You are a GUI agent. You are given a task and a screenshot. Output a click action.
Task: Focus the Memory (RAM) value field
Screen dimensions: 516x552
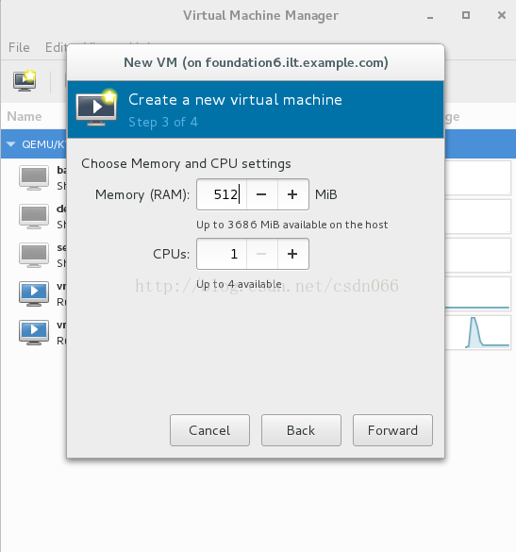pyautogui.click(x=222, y=194)
